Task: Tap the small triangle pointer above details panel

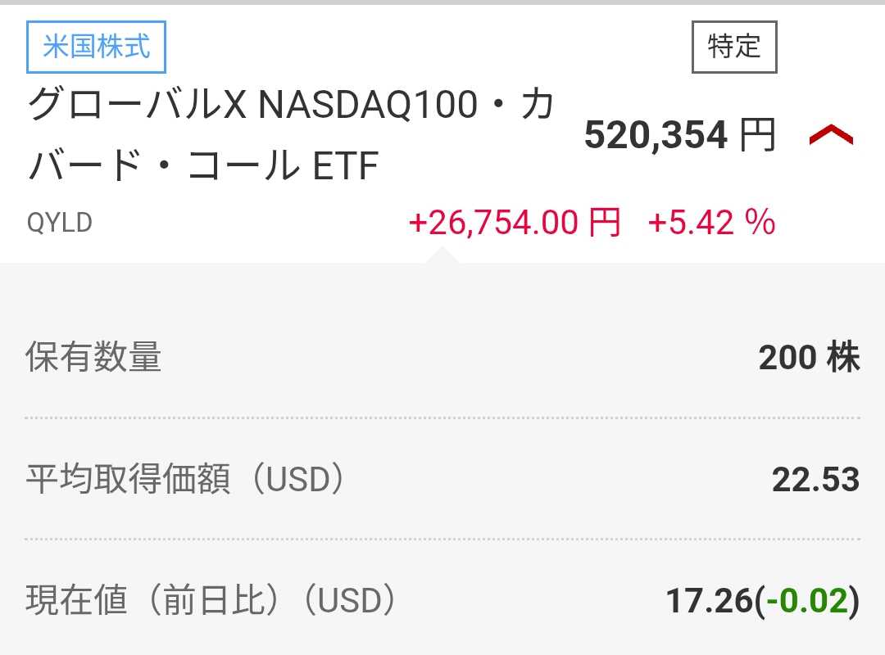Action: point(442,255)
